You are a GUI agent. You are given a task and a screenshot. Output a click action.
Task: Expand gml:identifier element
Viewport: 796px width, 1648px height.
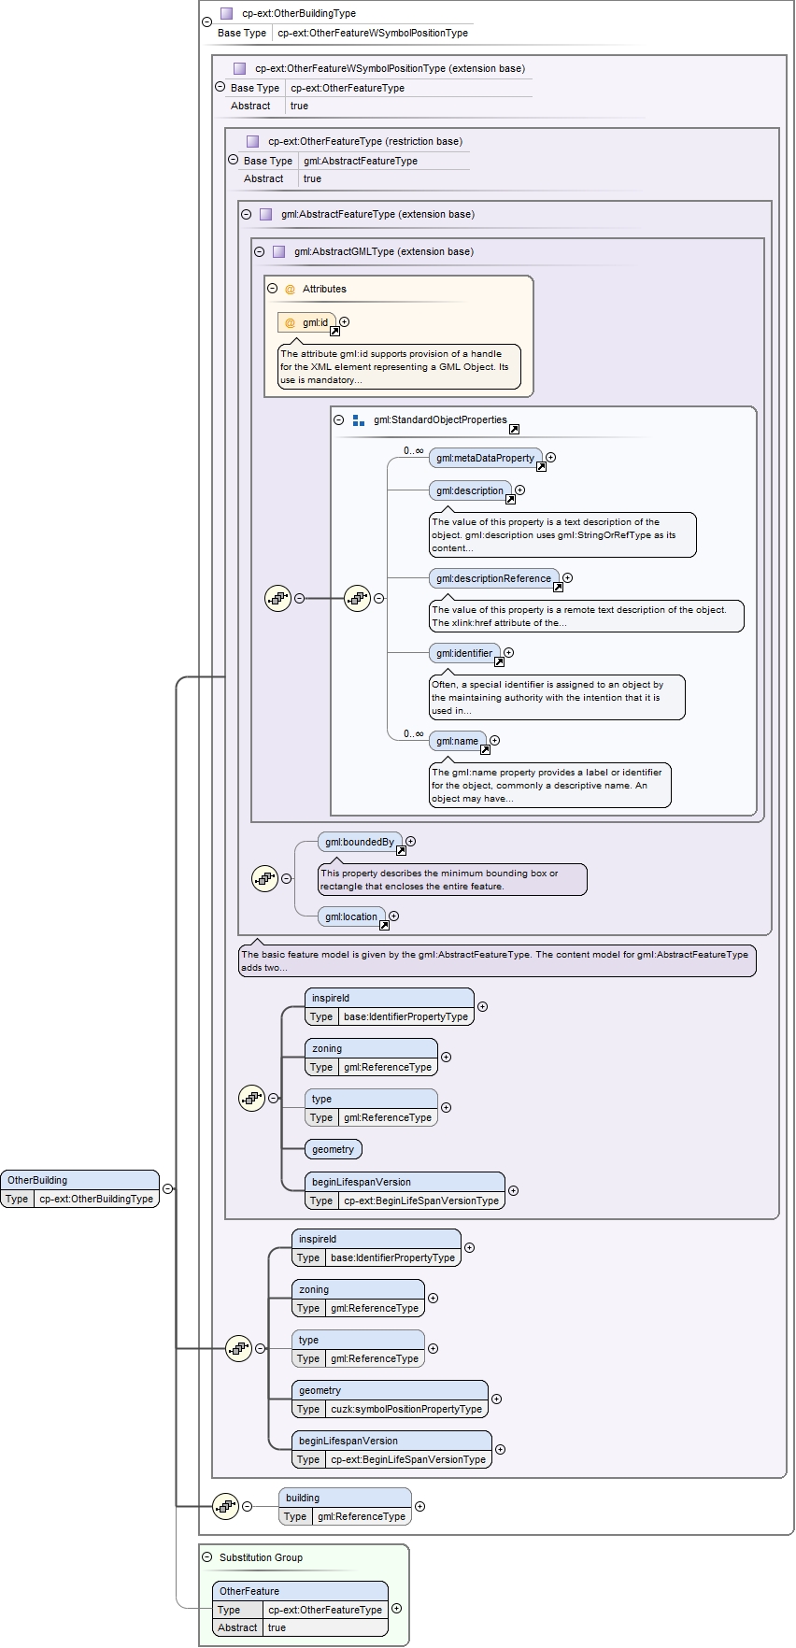[508, 652]
